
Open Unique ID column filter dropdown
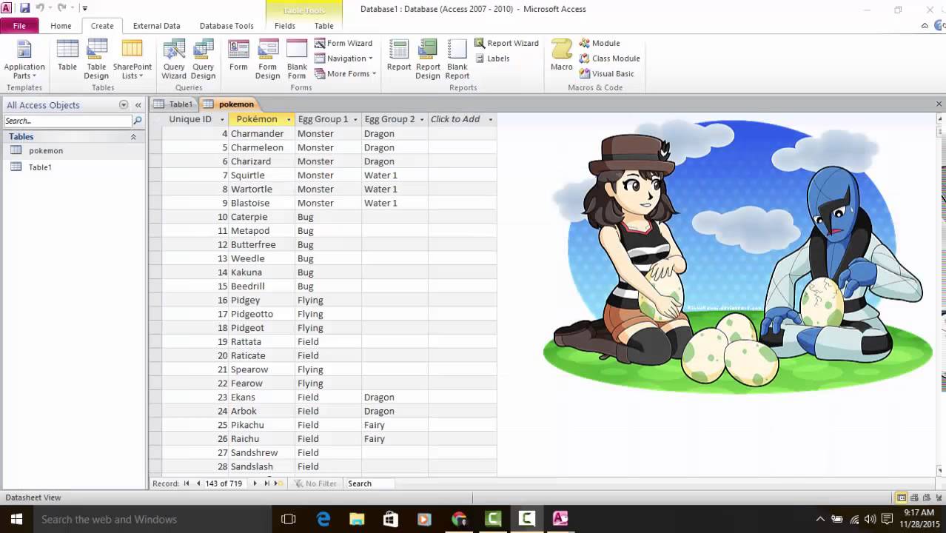(x=222, y=119)
